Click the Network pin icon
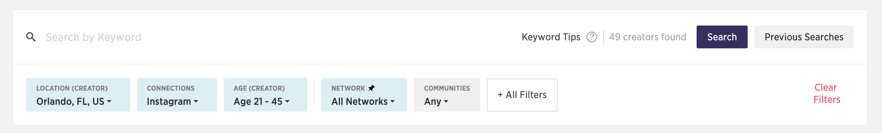The image size is (882, 133). pyautogui.click(x=371, y=88)
